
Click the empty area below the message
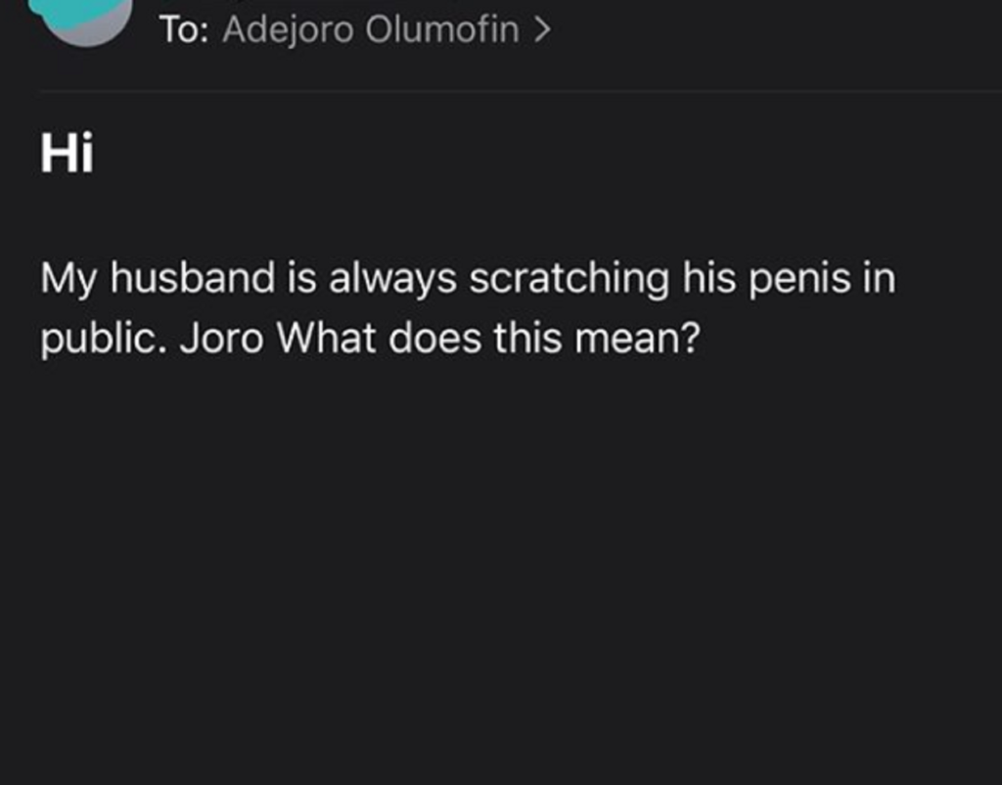[501, 568]
